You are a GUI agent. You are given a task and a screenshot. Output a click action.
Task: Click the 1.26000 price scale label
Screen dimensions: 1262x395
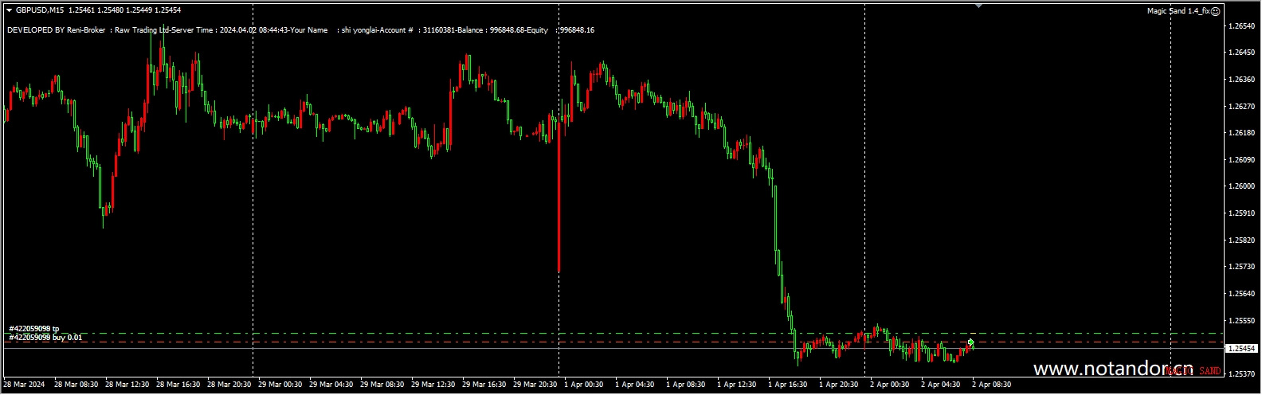click(x=1242, y=186)
